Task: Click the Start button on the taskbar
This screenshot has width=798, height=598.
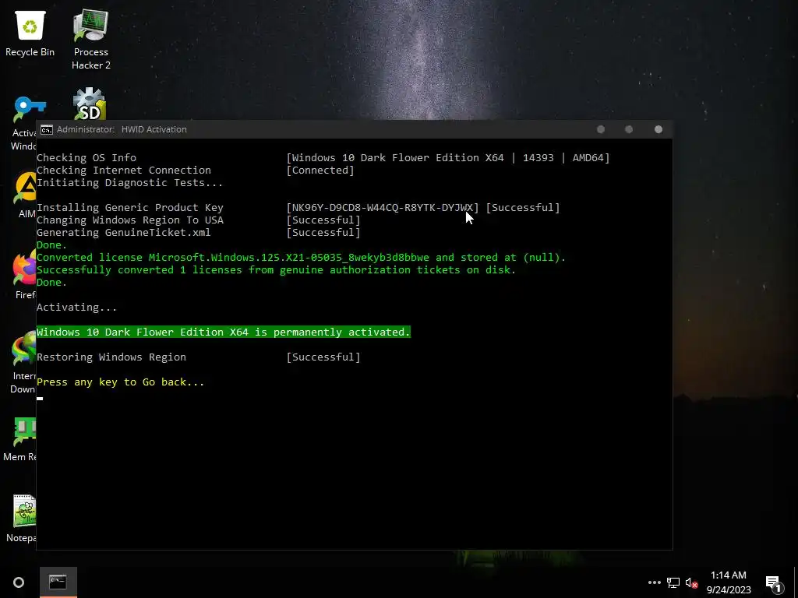Action: (19, 582)
